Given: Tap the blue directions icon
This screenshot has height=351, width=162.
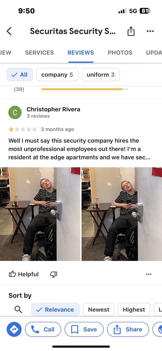Looking at the screenshot, I should [14, 329].
